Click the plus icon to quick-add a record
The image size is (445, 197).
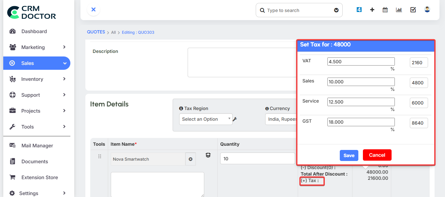coord(372,10)
